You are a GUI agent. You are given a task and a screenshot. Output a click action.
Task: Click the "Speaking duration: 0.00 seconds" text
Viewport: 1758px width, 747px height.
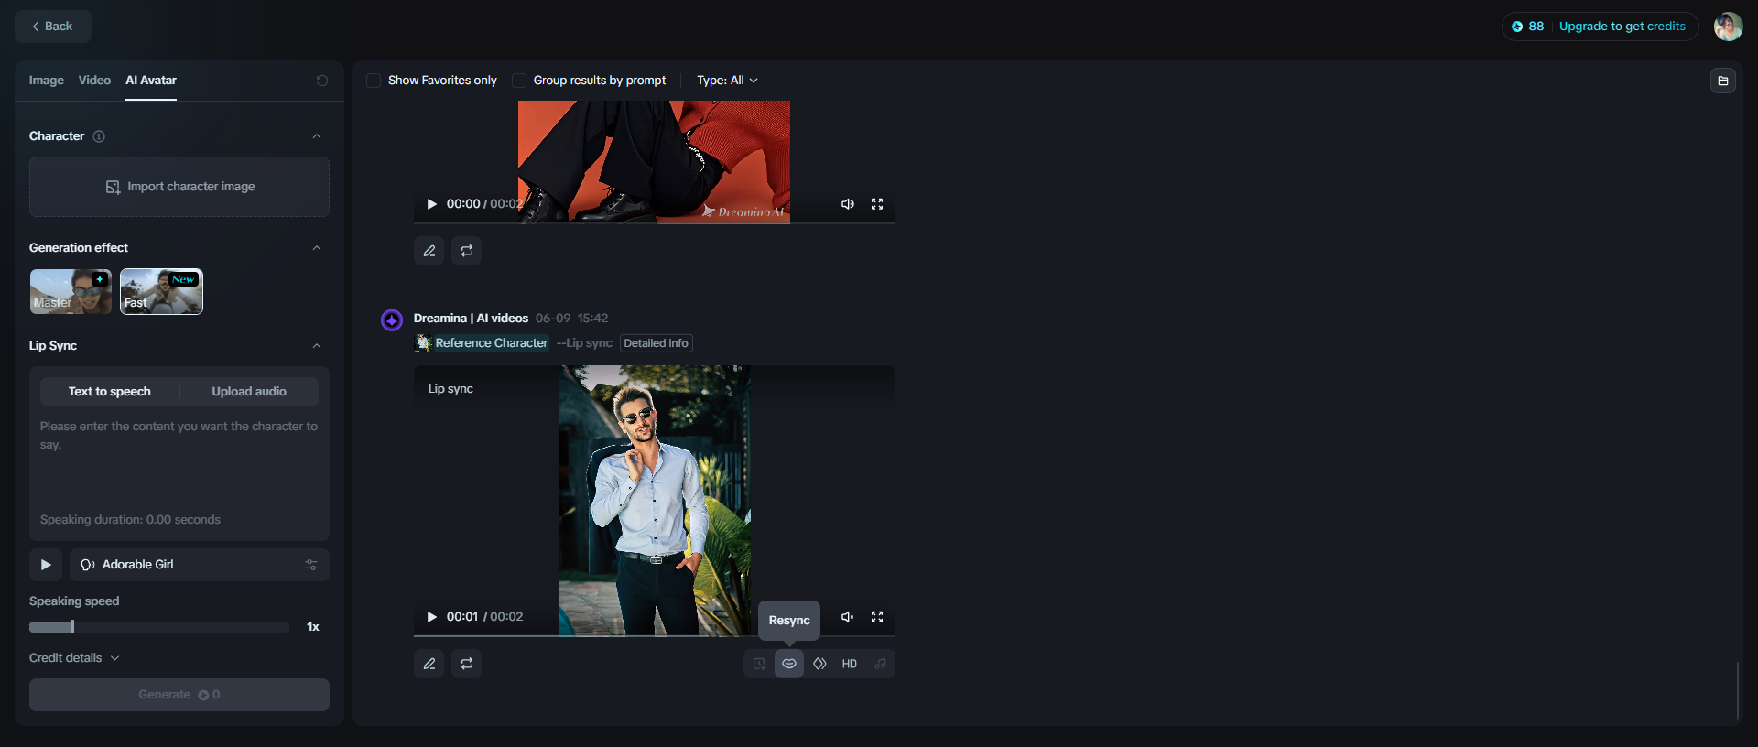pos(130,520)
